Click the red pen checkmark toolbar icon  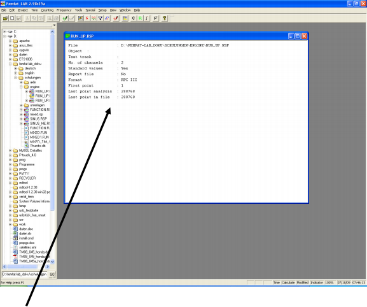coord(116,18)
